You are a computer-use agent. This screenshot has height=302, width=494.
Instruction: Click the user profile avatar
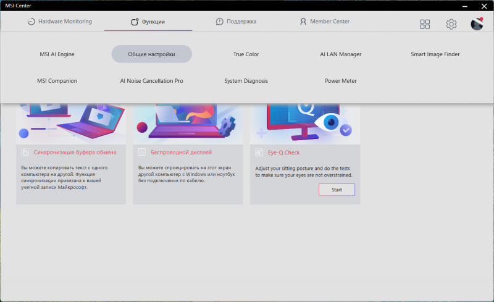point(477,24)
